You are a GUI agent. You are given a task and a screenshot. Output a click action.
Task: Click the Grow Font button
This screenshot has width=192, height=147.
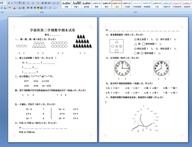(9, 3)
